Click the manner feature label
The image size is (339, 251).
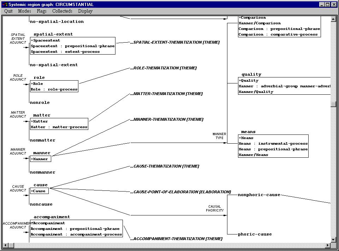(x=42, y=153)
